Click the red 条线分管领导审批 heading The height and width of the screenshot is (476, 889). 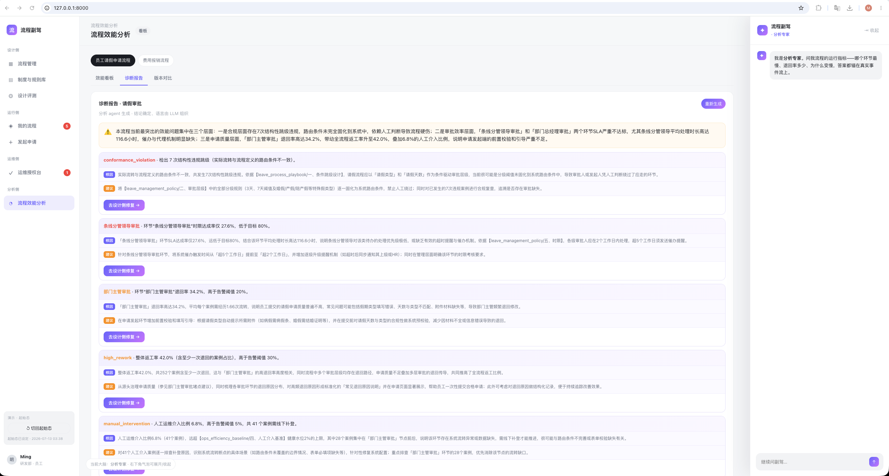tap(121, 226)
